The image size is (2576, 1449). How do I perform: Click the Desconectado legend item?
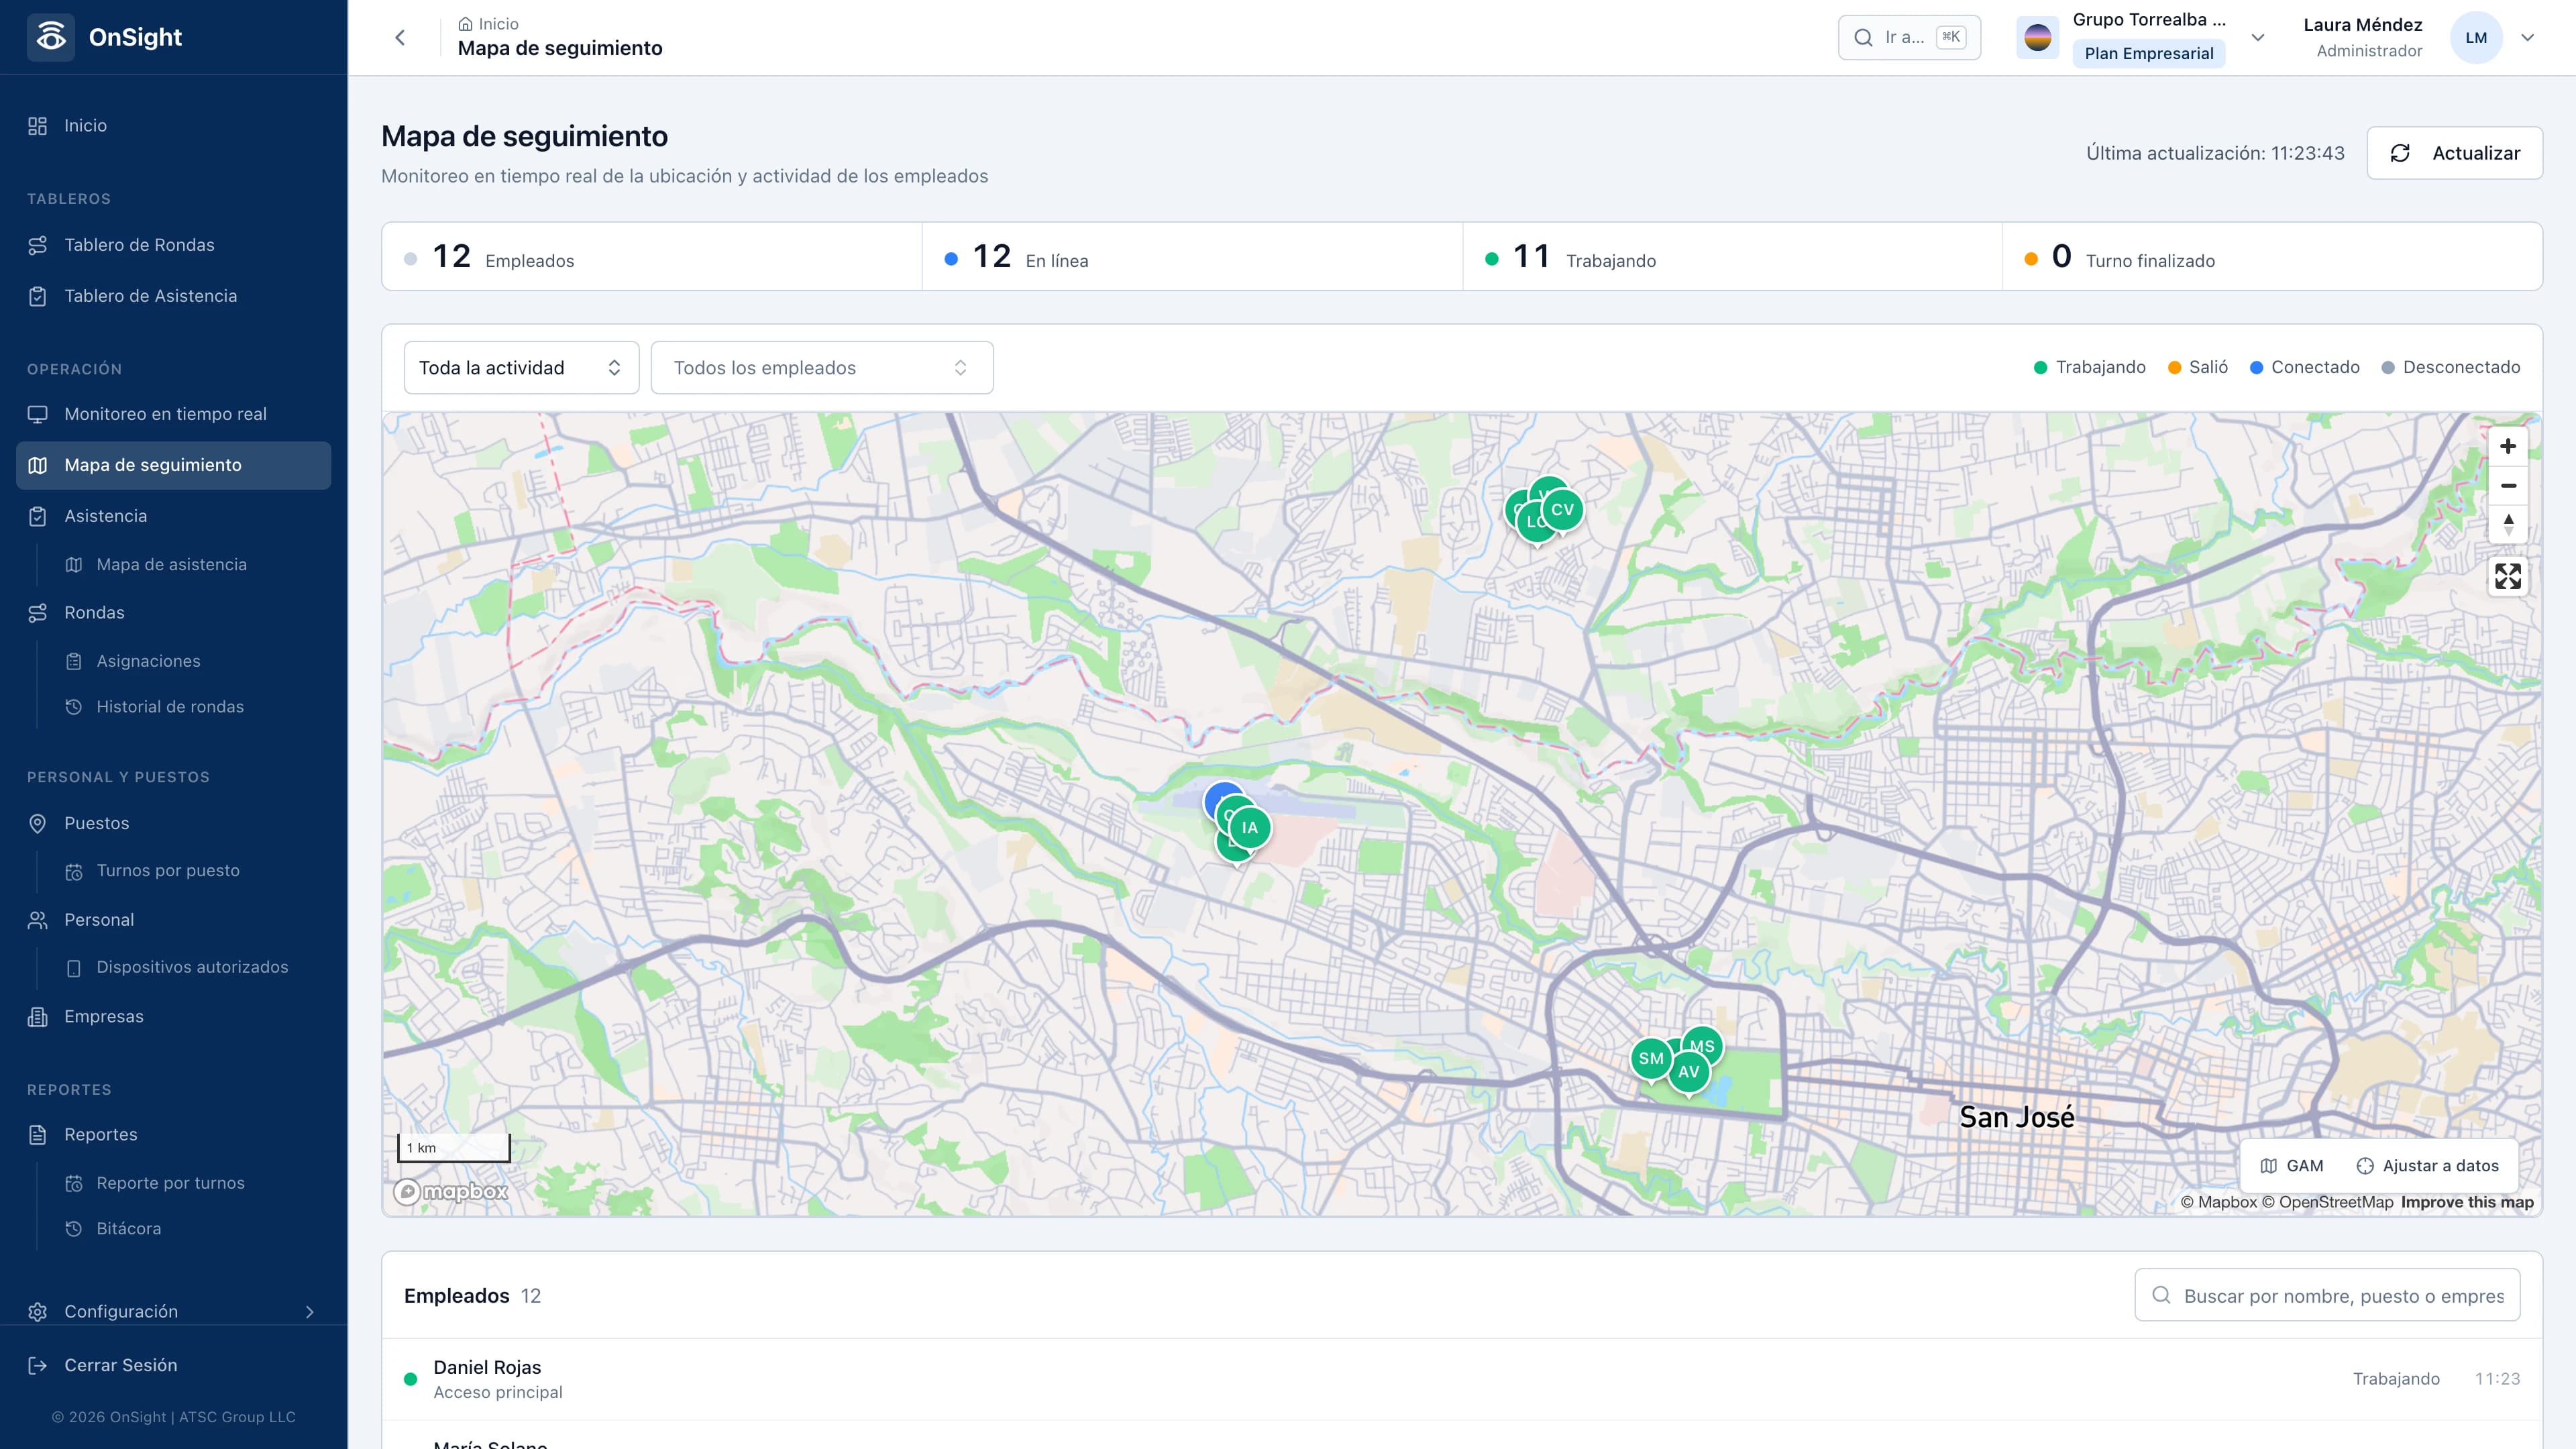2451,368
